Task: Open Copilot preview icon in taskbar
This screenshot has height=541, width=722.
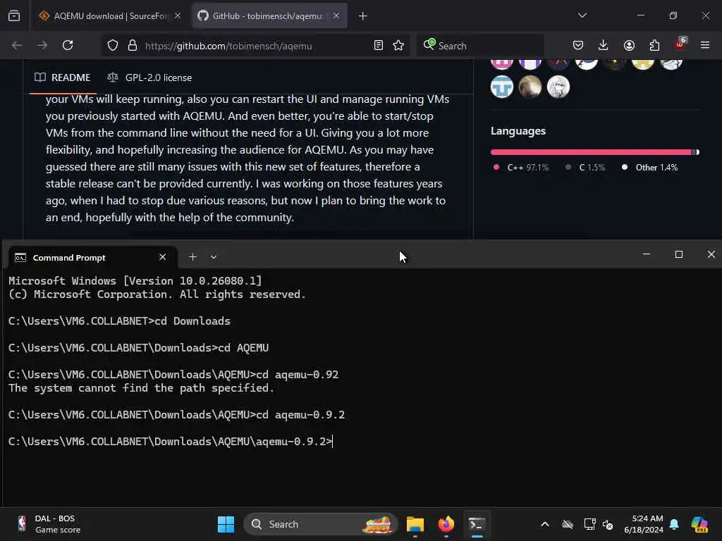Action: tap(699, 524)
